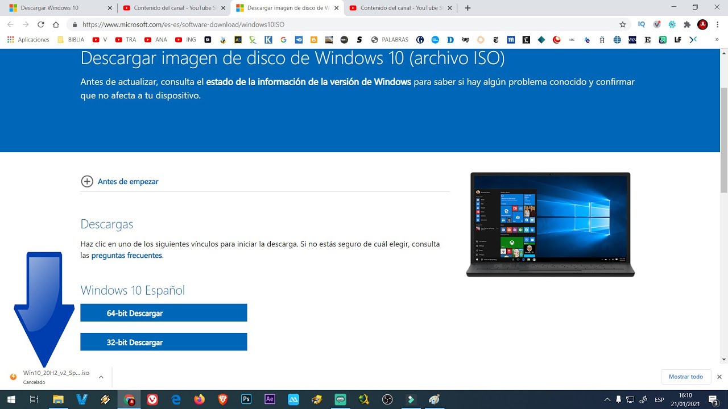Open the IQ extension

click(x=642, y=24)
